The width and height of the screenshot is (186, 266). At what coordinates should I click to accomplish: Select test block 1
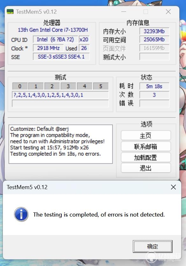pos(36,86)
